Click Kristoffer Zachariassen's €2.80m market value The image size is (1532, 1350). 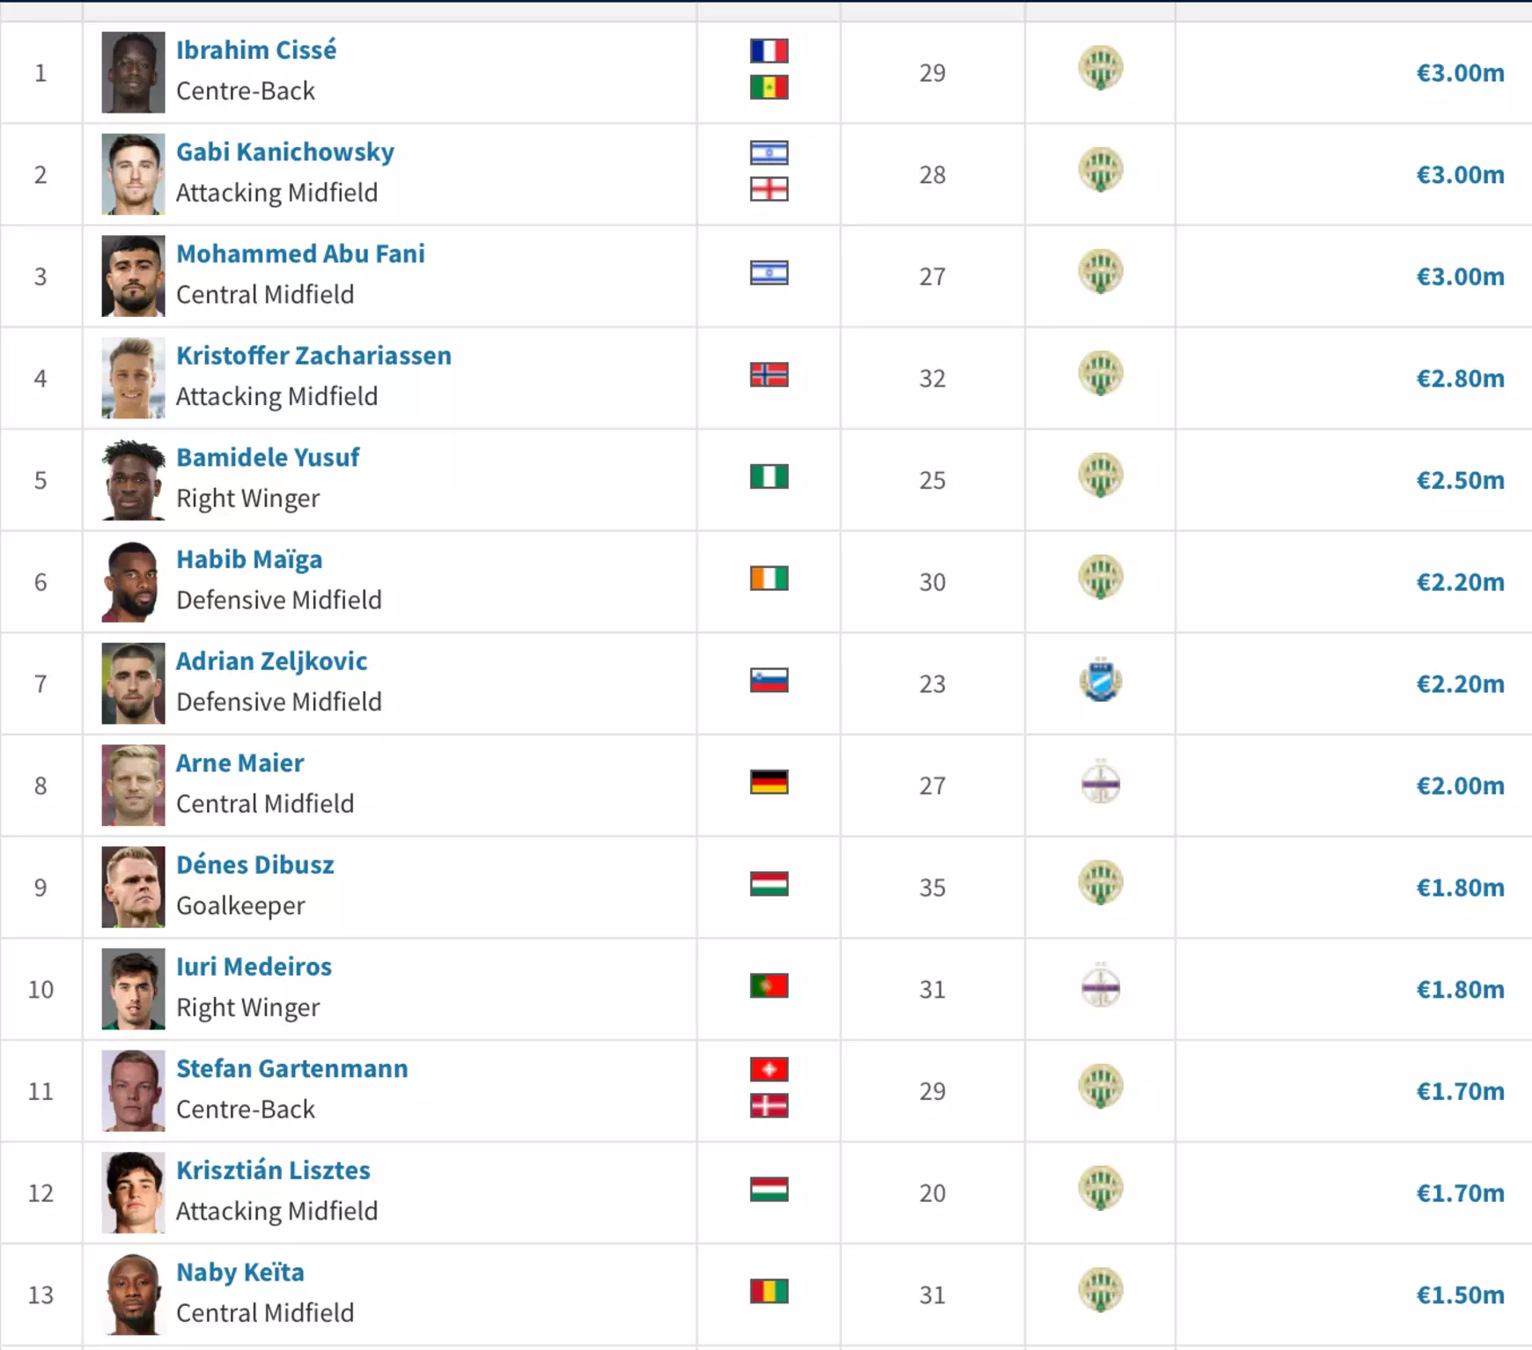[1460, 379]
